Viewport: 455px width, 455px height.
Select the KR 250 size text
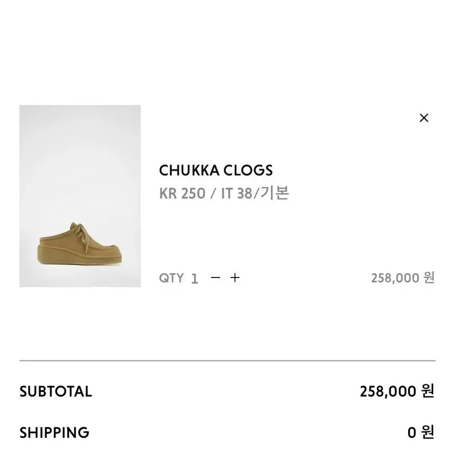182,193
